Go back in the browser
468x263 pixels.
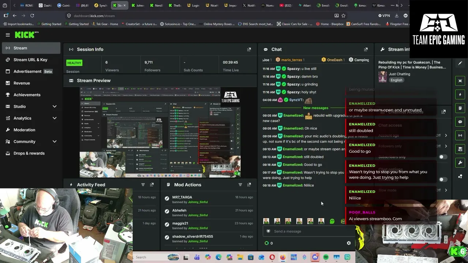15,16
